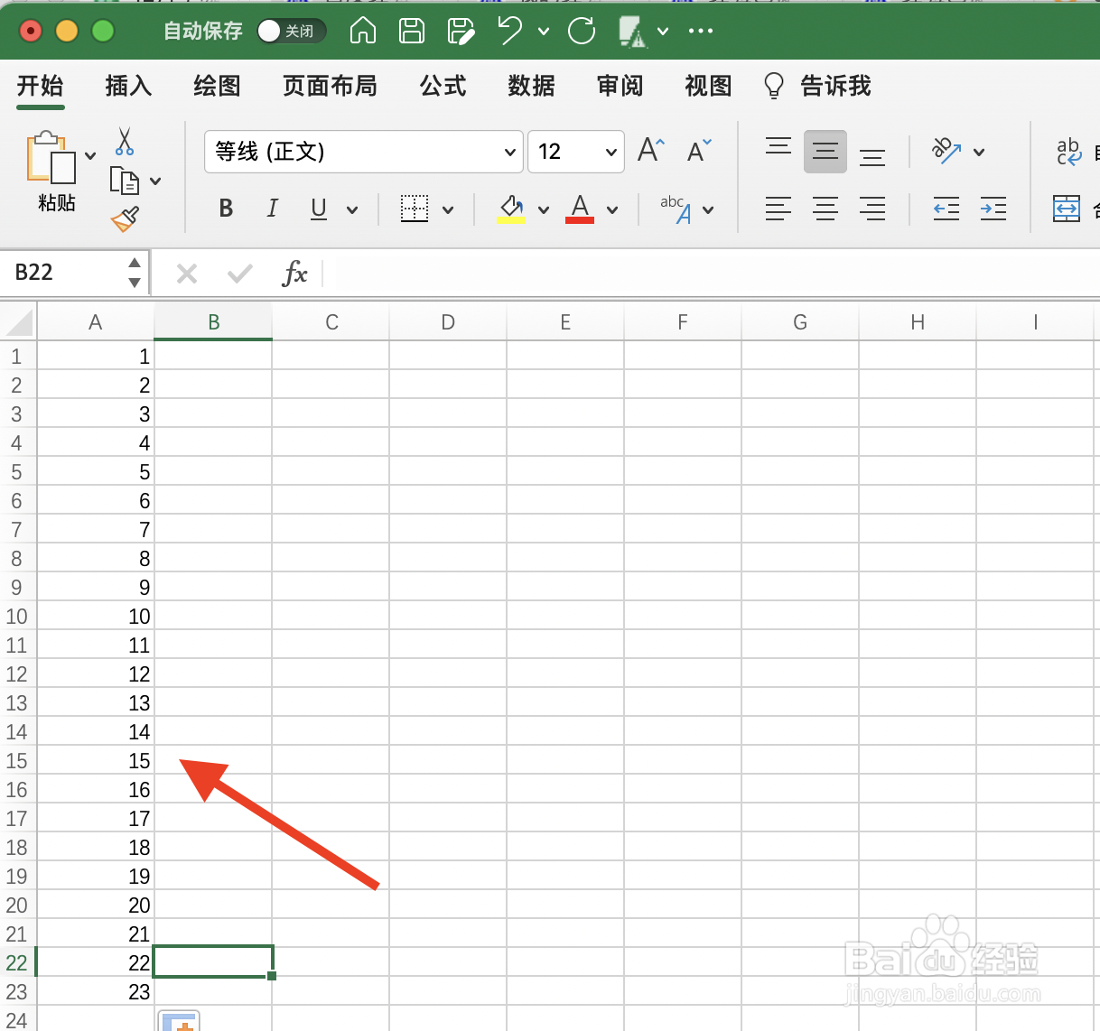Click the Save icon in the title bar
The height and width of the screenshot is (1031, 1100).
click(x=411, y=30)
